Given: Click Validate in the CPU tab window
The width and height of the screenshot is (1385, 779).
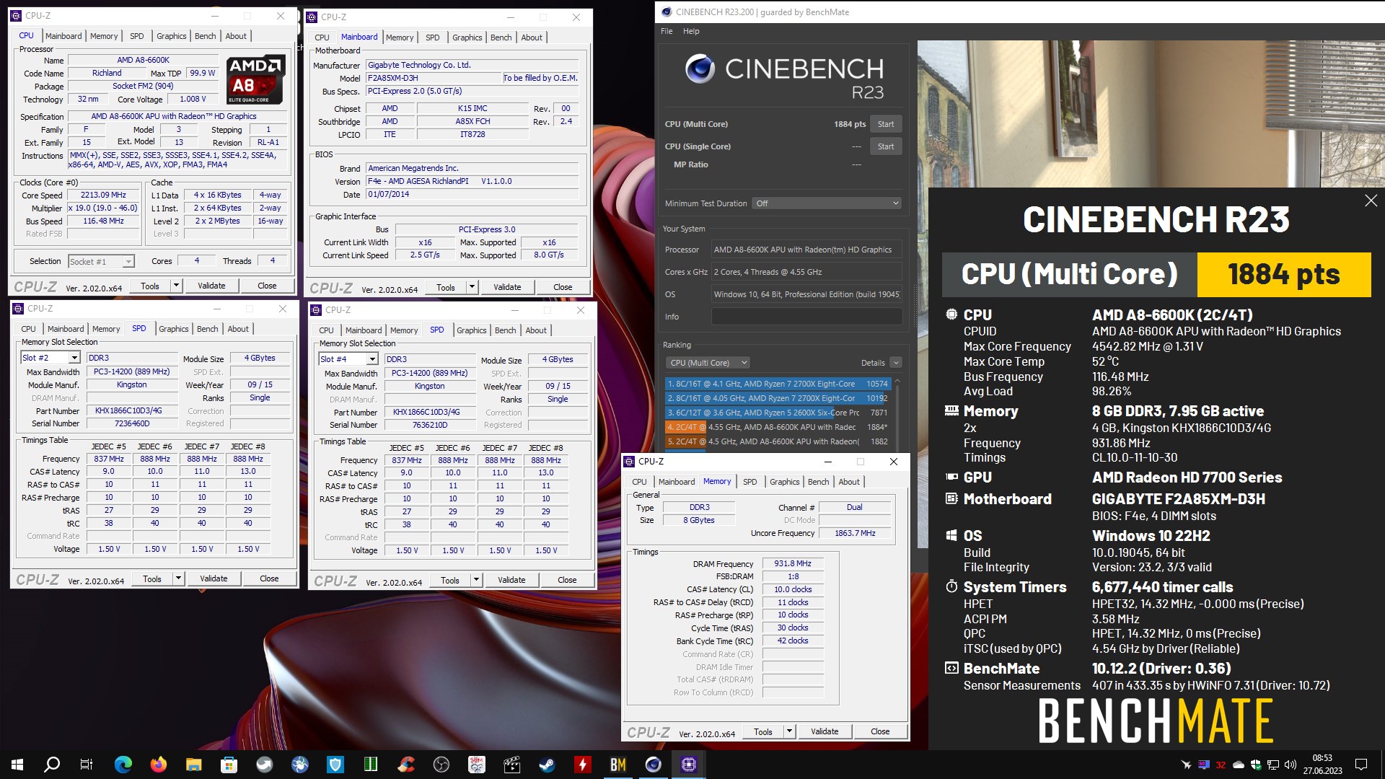Looking at the screenshot, I should 211,286.
